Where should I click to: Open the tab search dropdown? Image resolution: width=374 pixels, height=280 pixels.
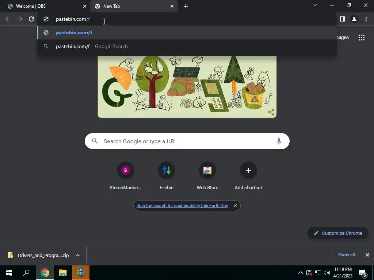pyautogui.click(x=315, y=5)
